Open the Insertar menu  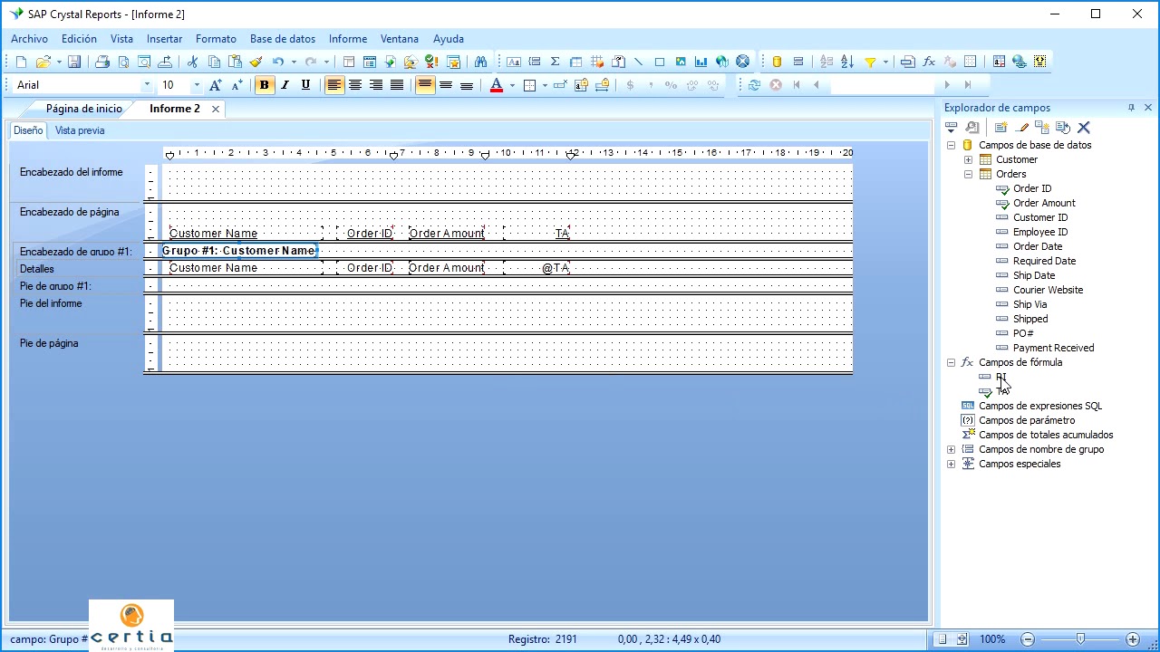(164, 39)
